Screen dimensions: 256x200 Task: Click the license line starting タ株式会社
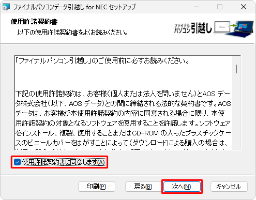click(123, 103)
